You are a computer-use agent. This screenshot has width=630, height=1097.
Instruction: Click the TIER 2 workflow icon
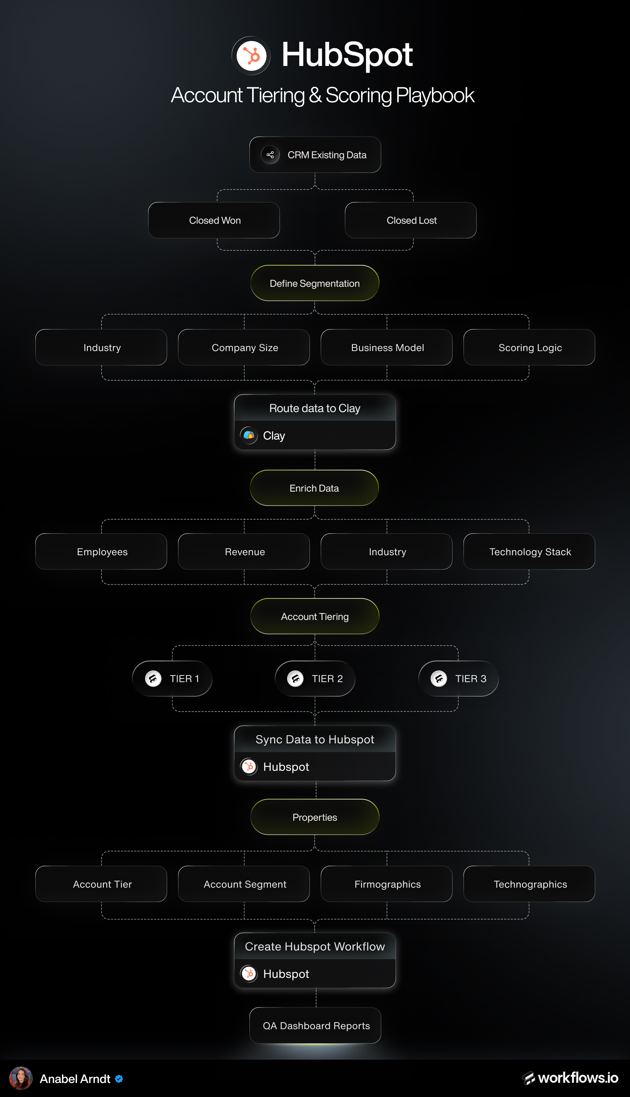pyautogui.click(x=295, y=679)
